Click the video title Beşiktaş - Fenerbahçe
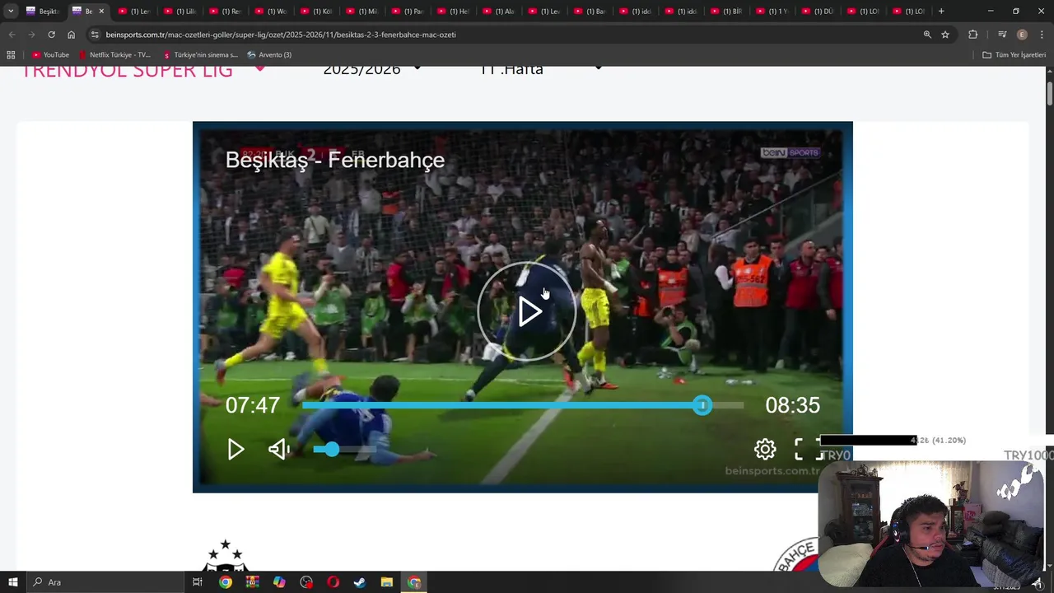The width and height of the screenshot is (1054, 593). pos(335,160)
